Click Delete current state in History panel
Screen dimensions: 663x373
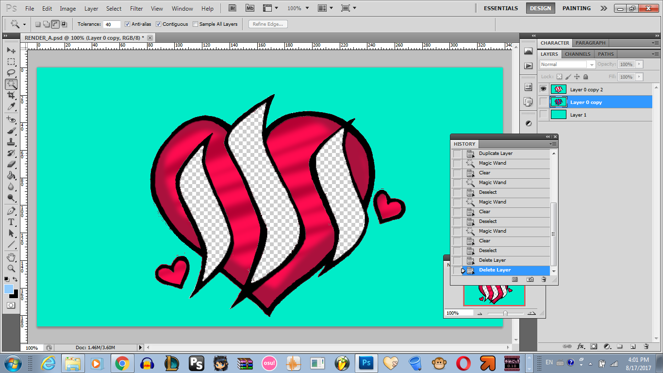point(544,279)
